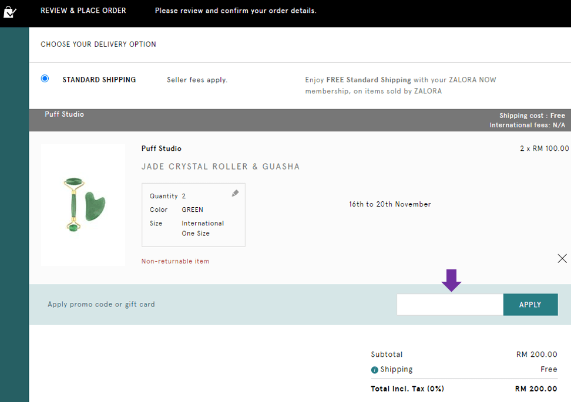The width and height of the screenshot is (571, 402).
Task: Click the 'International fees: N/A' text
Action: (528, 125)
